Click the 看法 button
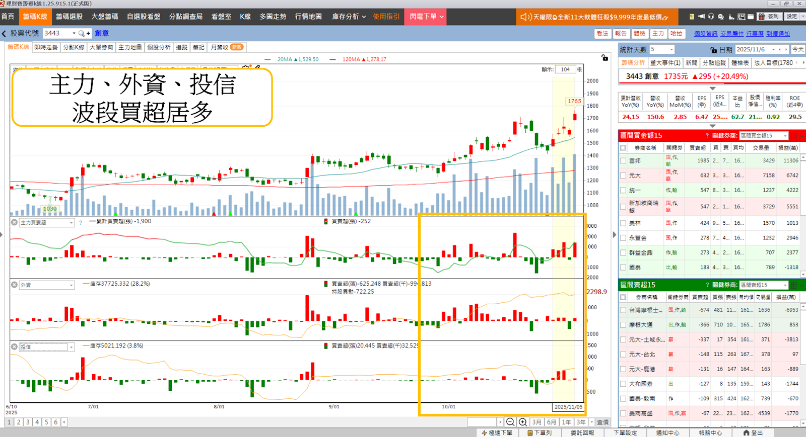 pos(602,34)
